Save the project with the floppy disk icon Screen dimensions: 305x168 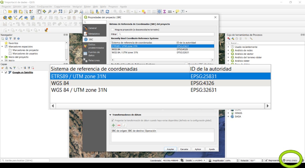click(x=15, y=12)
